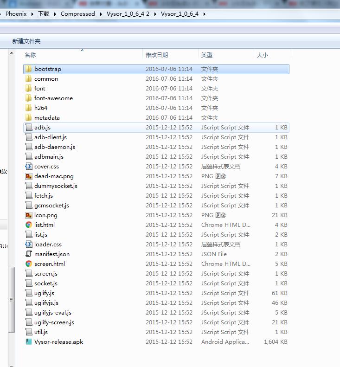Select the common folder icon

(x=29, y=79)
